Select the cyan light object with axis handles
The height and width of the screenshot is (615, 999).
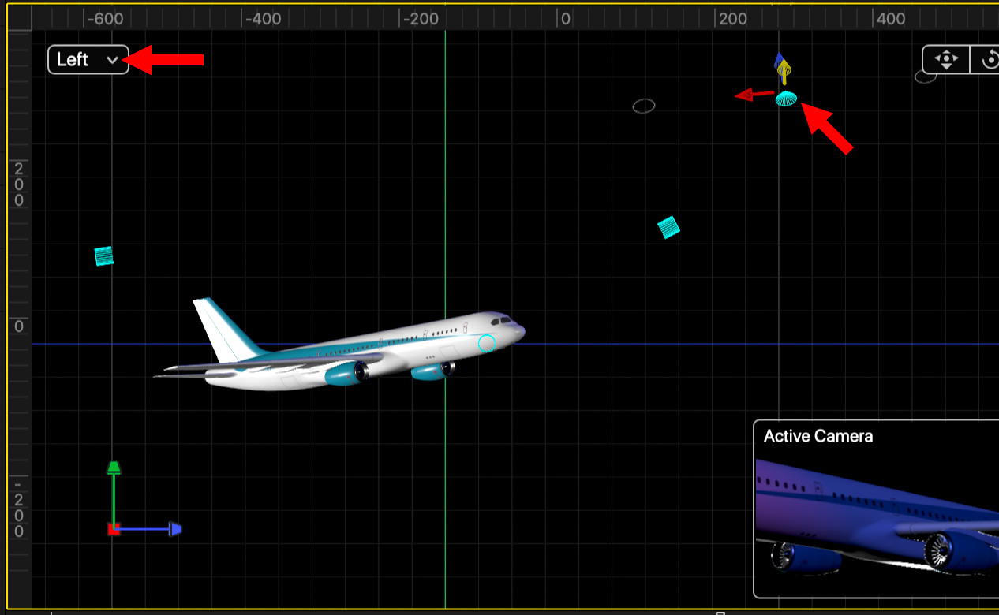point(786,99)
